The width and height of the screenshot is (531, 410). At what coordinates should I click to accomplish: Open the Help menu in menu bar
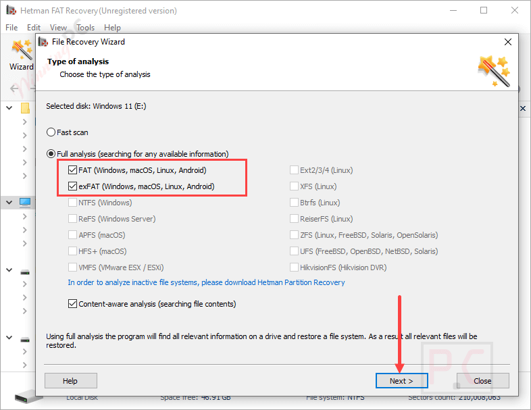112,28
